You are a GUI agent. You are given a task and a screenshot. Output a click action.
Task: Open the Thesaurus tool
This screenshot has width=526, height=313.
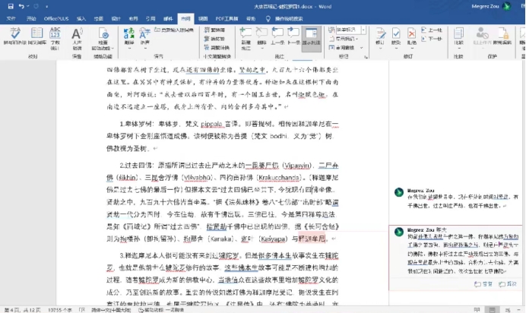pos(36,36)
